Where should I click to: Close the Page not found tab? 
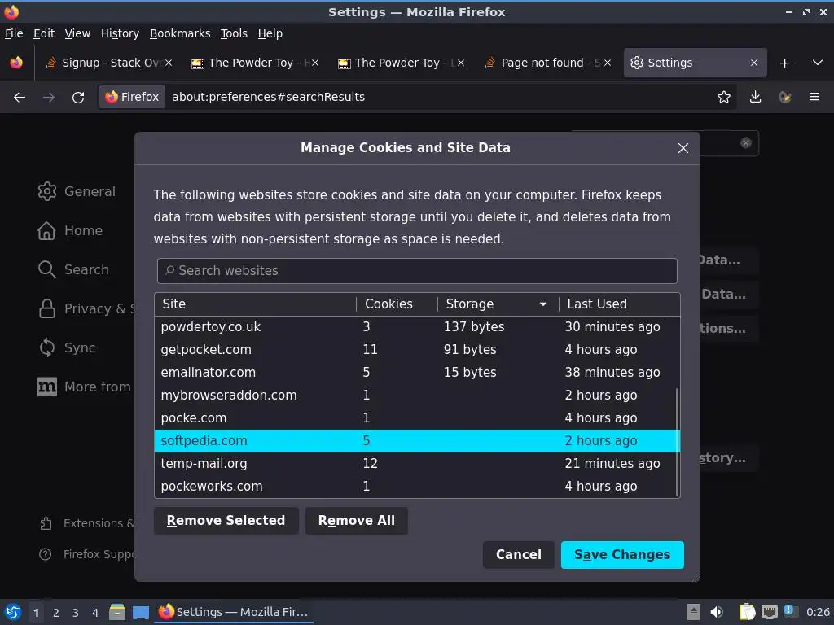click(608, 63)
